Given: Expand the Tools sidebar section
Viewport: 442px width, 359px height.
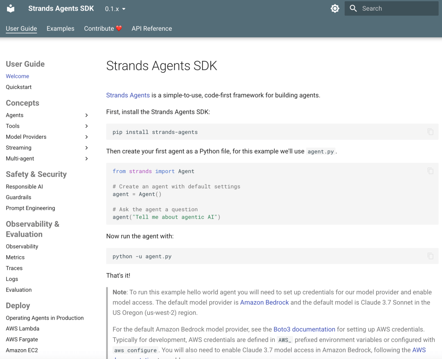Looking at the screenshot, I should pyautogui.click(x=86, y=126).
